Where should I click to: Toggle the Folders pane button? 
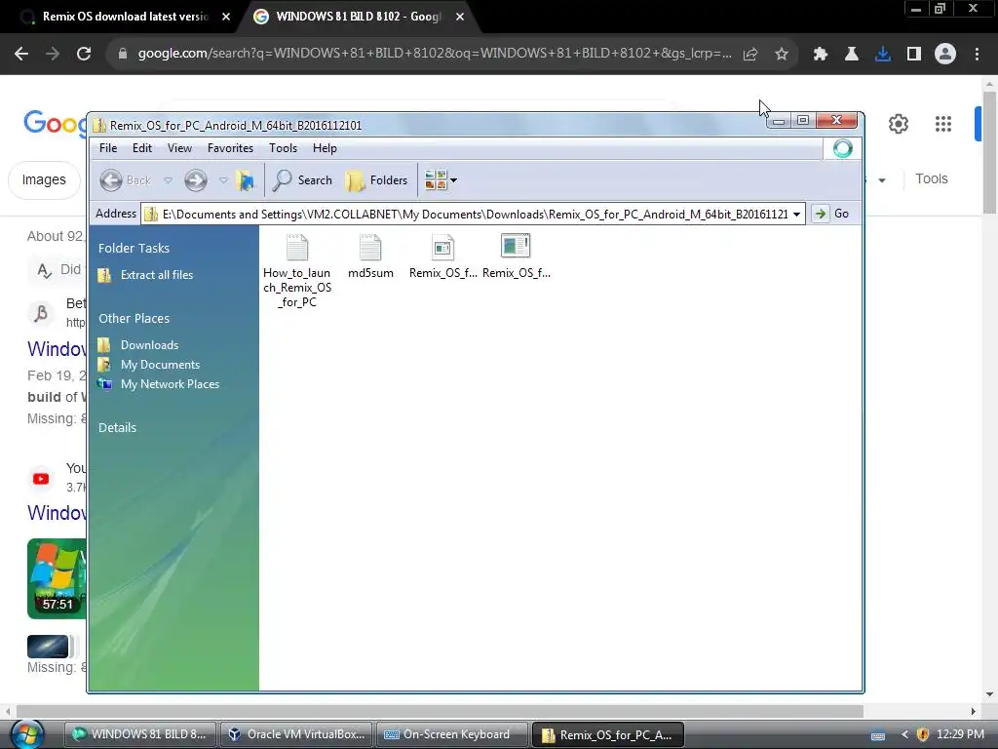pos(377,180)
